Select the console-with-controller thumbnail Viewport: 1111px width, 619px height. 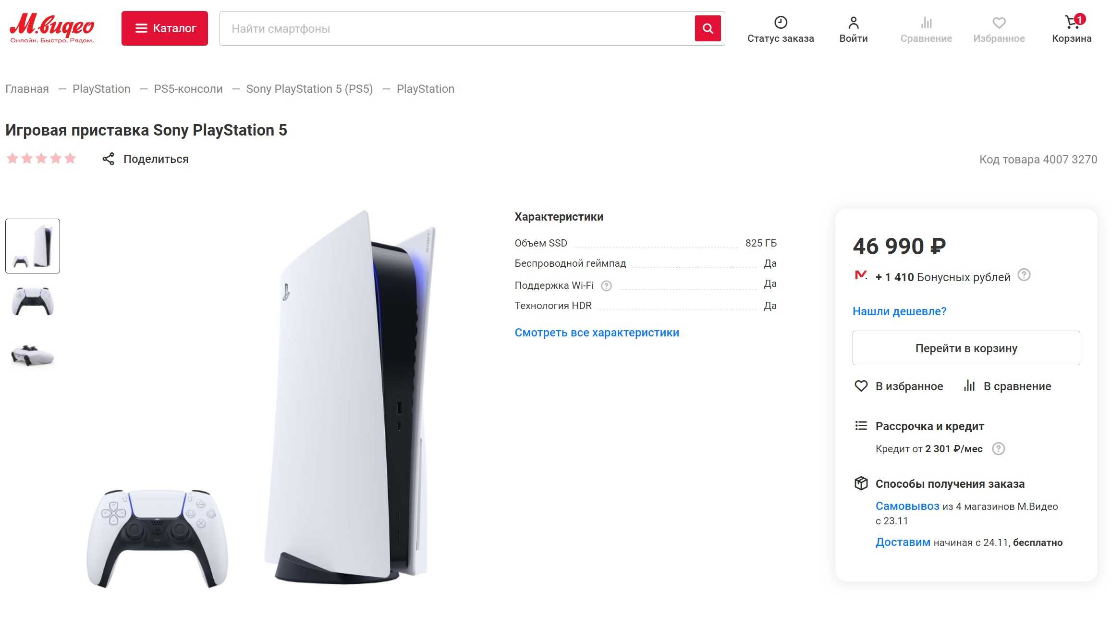[33, 246]
